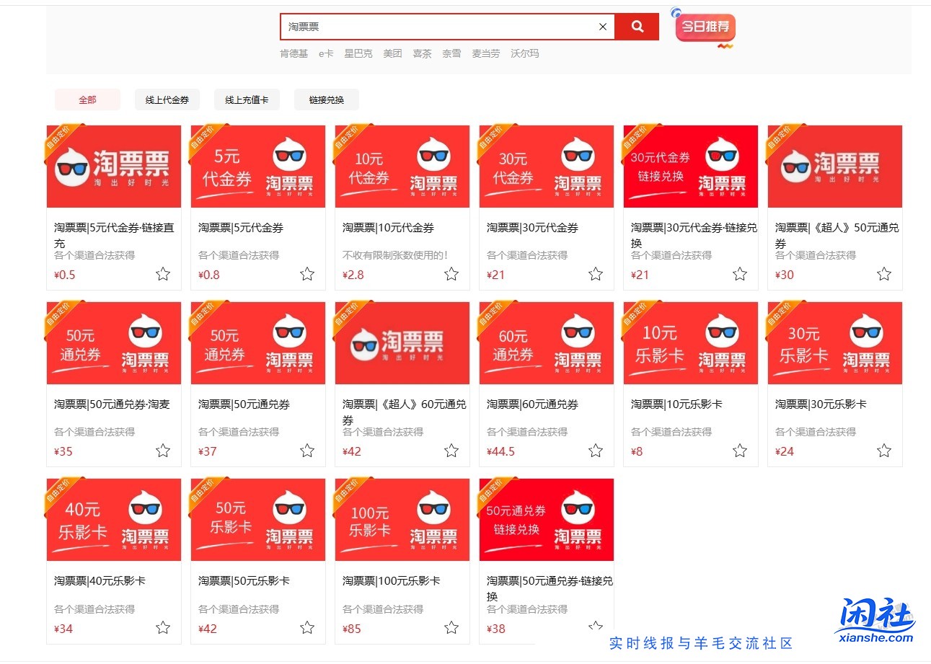The width and height of the screenshot is (931, 664).
Task: Open the 淘票票|《超人》50元通兑券 product thumbnail
Action: point(834,166)
